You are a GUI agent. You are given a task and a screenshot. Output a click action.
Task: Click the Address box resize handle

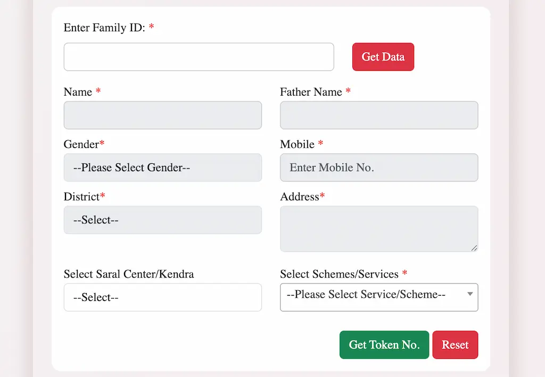[474, 248]
